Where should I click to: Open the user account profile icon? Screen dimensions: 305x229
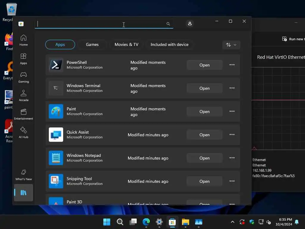[x=190, y=24]
